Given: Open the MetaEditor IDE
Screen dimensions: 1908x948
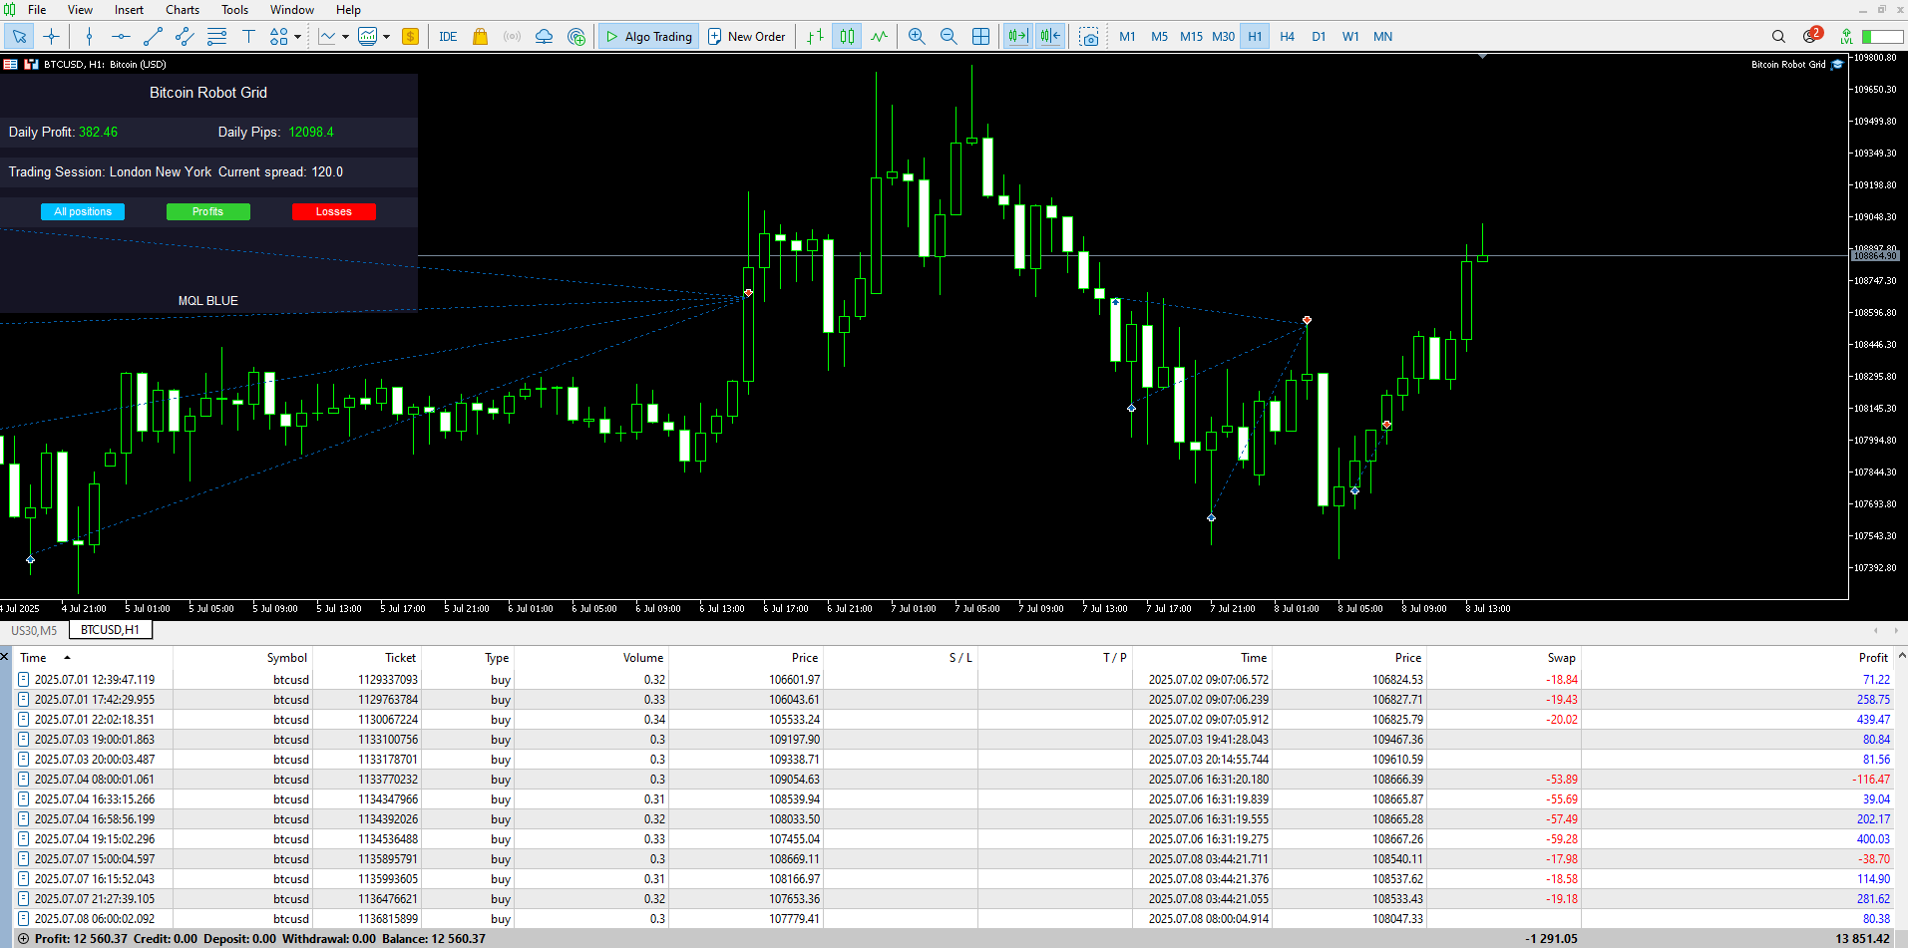Looking at the screenshot, I should [x=448, y=37].
